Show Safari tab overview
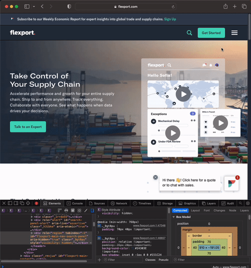This screenshot has height=268, width=251. [244, 6]
